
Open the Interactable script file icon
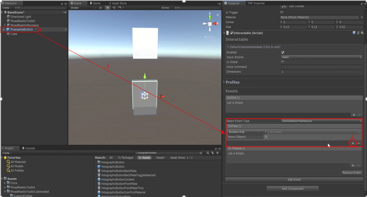[x=228, y=33]
